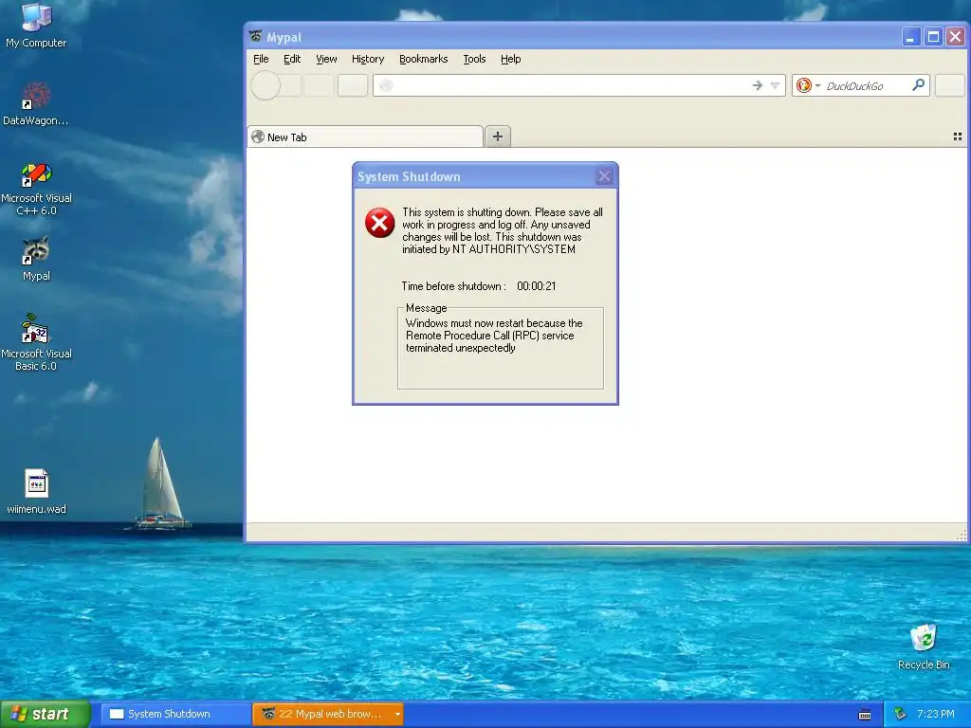The image size is (971, 728).
Task: Open the Recycle Bin icon
Action: pyautogui.click(x=924, y=646)
